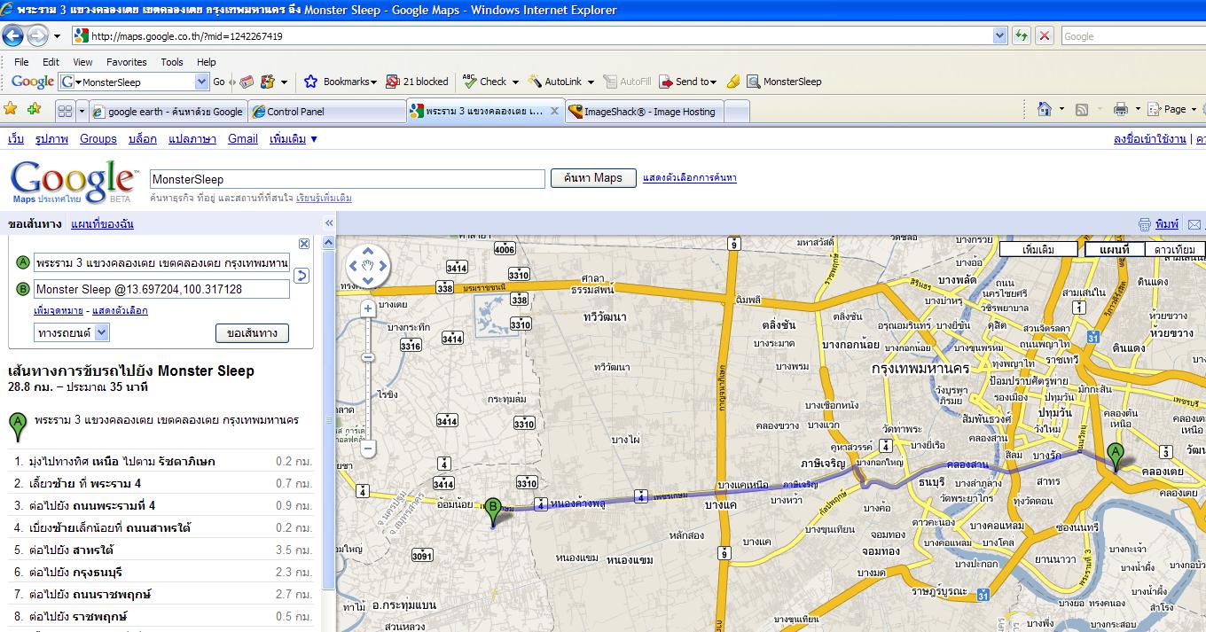Click the map zoom slider handle
This screenshot has height=632, width=1206.
pos(368,357)
